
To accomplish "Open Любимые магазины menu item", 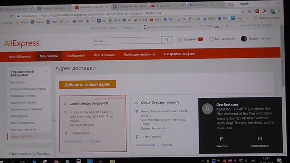I will click(139, 54).
